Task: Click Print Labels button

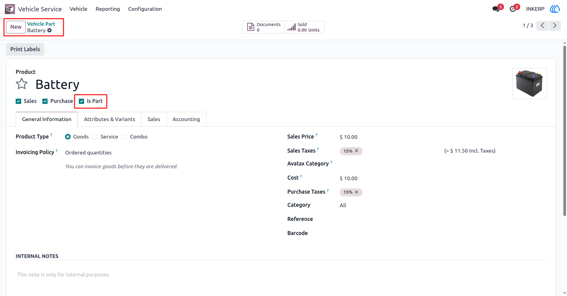Action: click(x=25, y=49)
